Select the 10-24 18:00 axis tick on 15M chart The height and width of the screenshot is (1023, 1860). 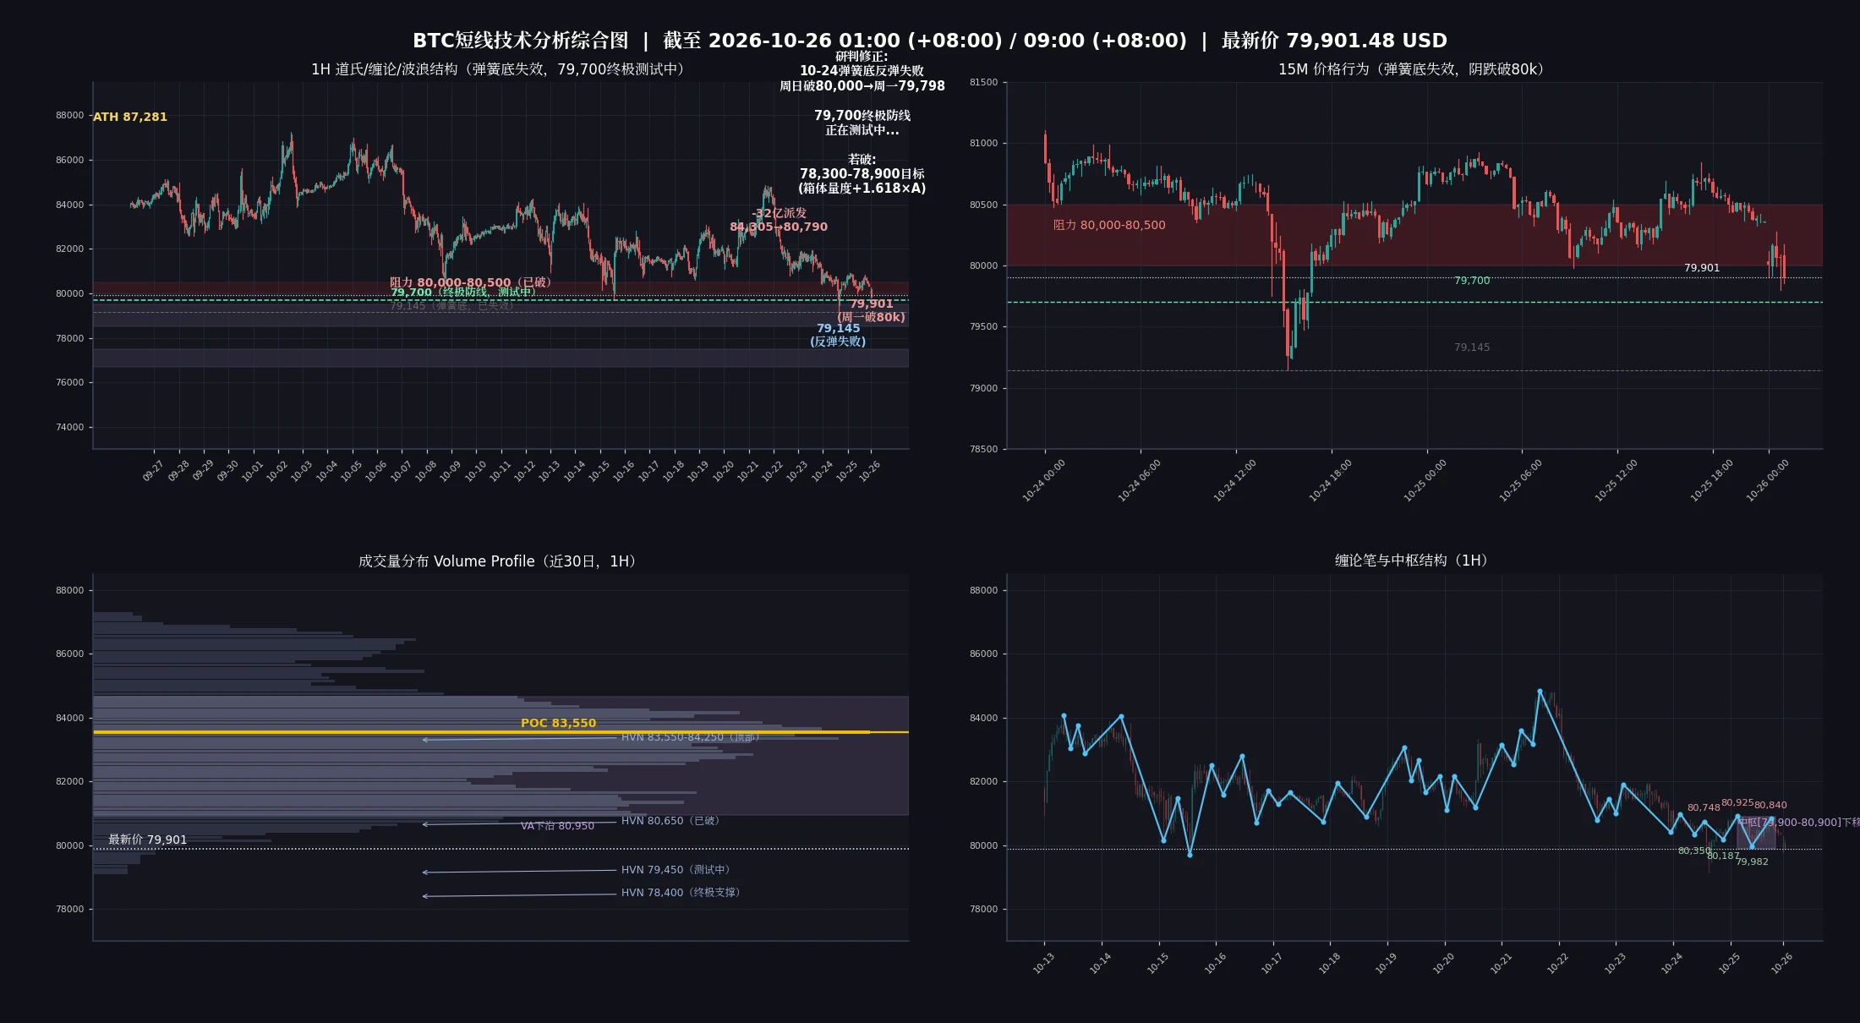tap(1331, 480)
